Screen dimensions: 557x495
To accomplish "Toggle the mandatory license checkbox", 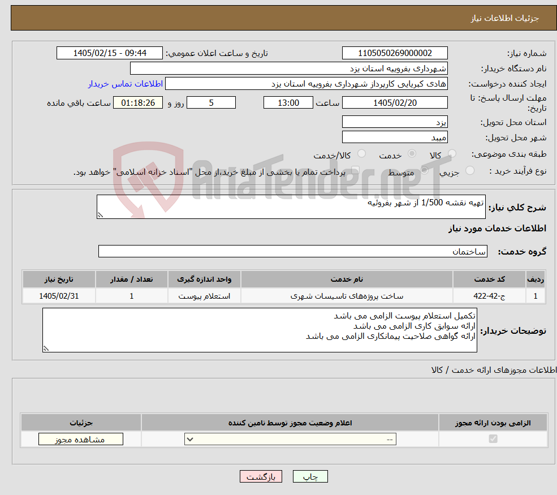I will [x=493, y=439].
